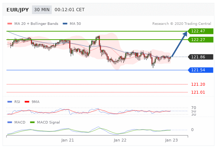The width and height of the screenshot is (217, 148).
Task: Click the blue forecast arrow head
Action: 185,34
